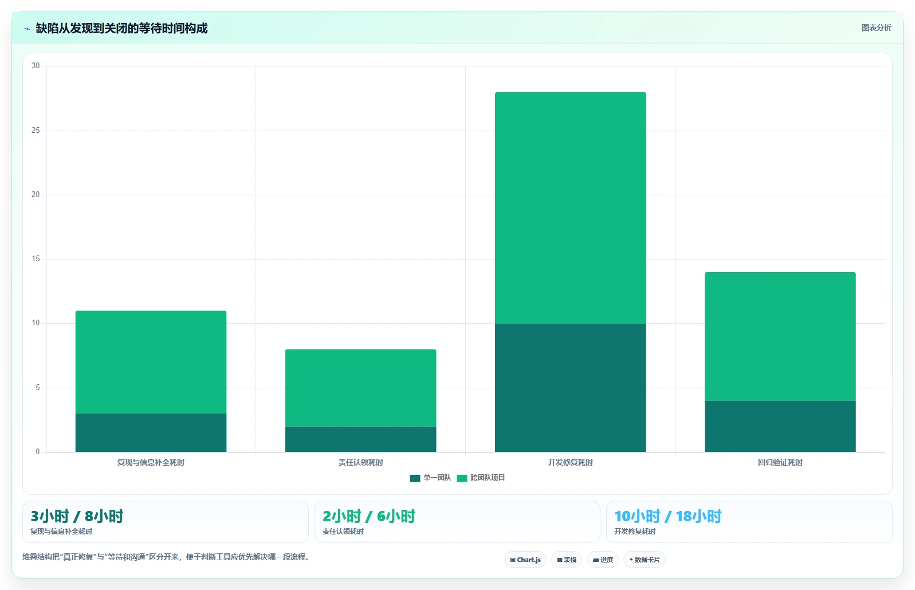Open the 2小时 / 6小时 data card
Image resolution: width=915 pixels, height=590 pixels.
tap(457, 522)
